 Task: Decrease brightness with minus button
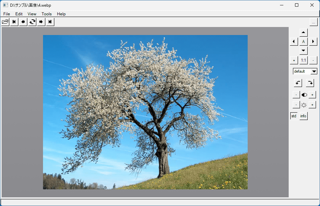point(296,105)
